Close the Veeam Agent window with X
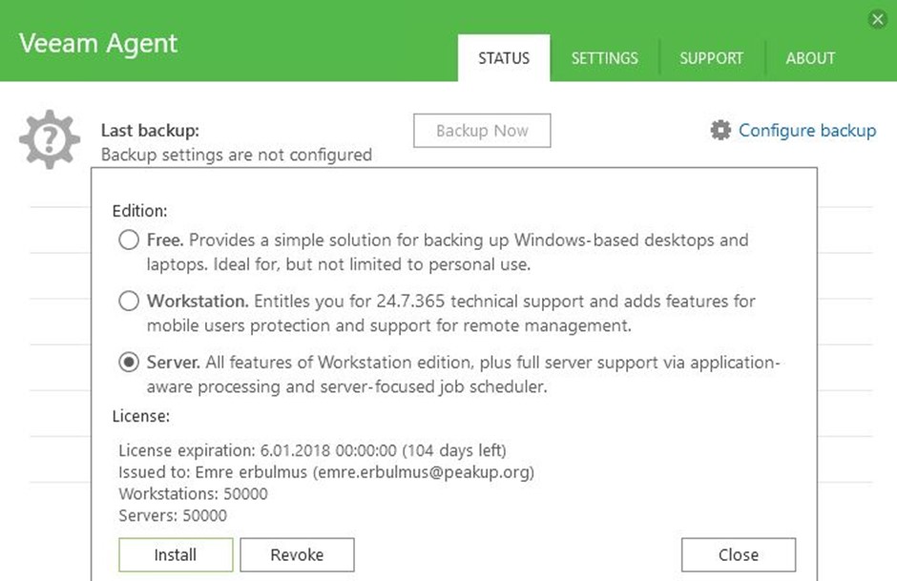The height and width of the screenshot is (581, 897). (x=878, y=19)
